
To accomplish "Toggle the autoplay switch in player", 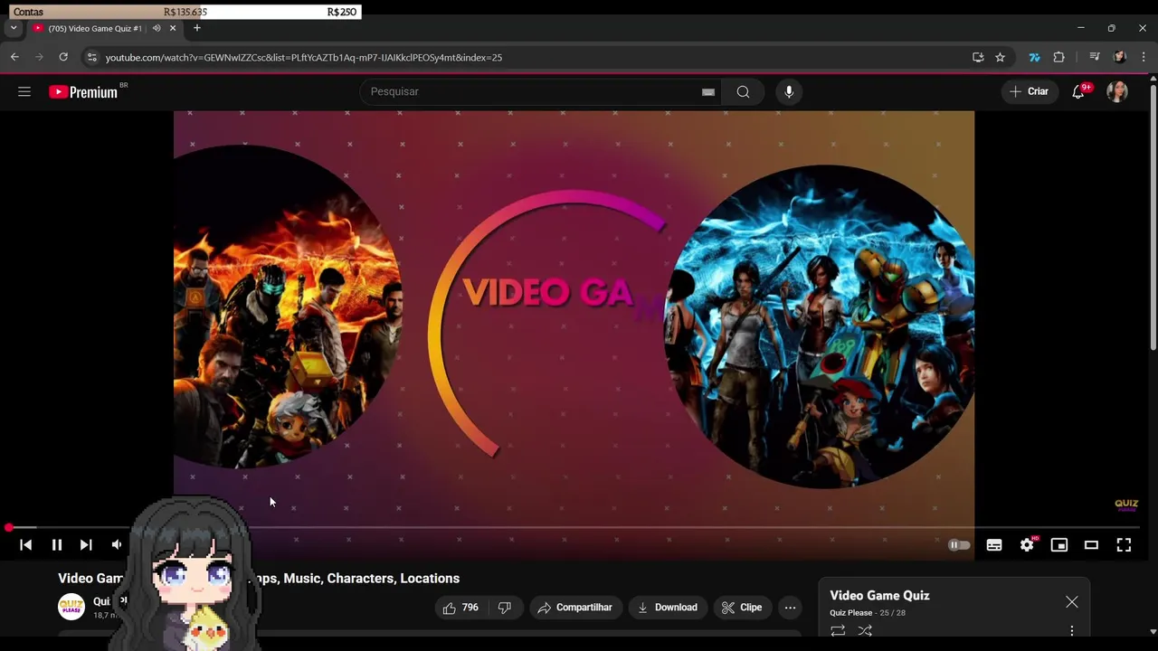I will point(959,544).
